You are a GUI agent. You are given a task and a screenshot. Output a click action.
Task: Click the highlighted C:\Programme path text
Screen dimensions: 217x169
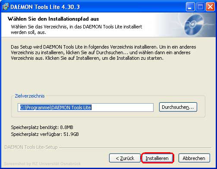click(x=56, y=108)
